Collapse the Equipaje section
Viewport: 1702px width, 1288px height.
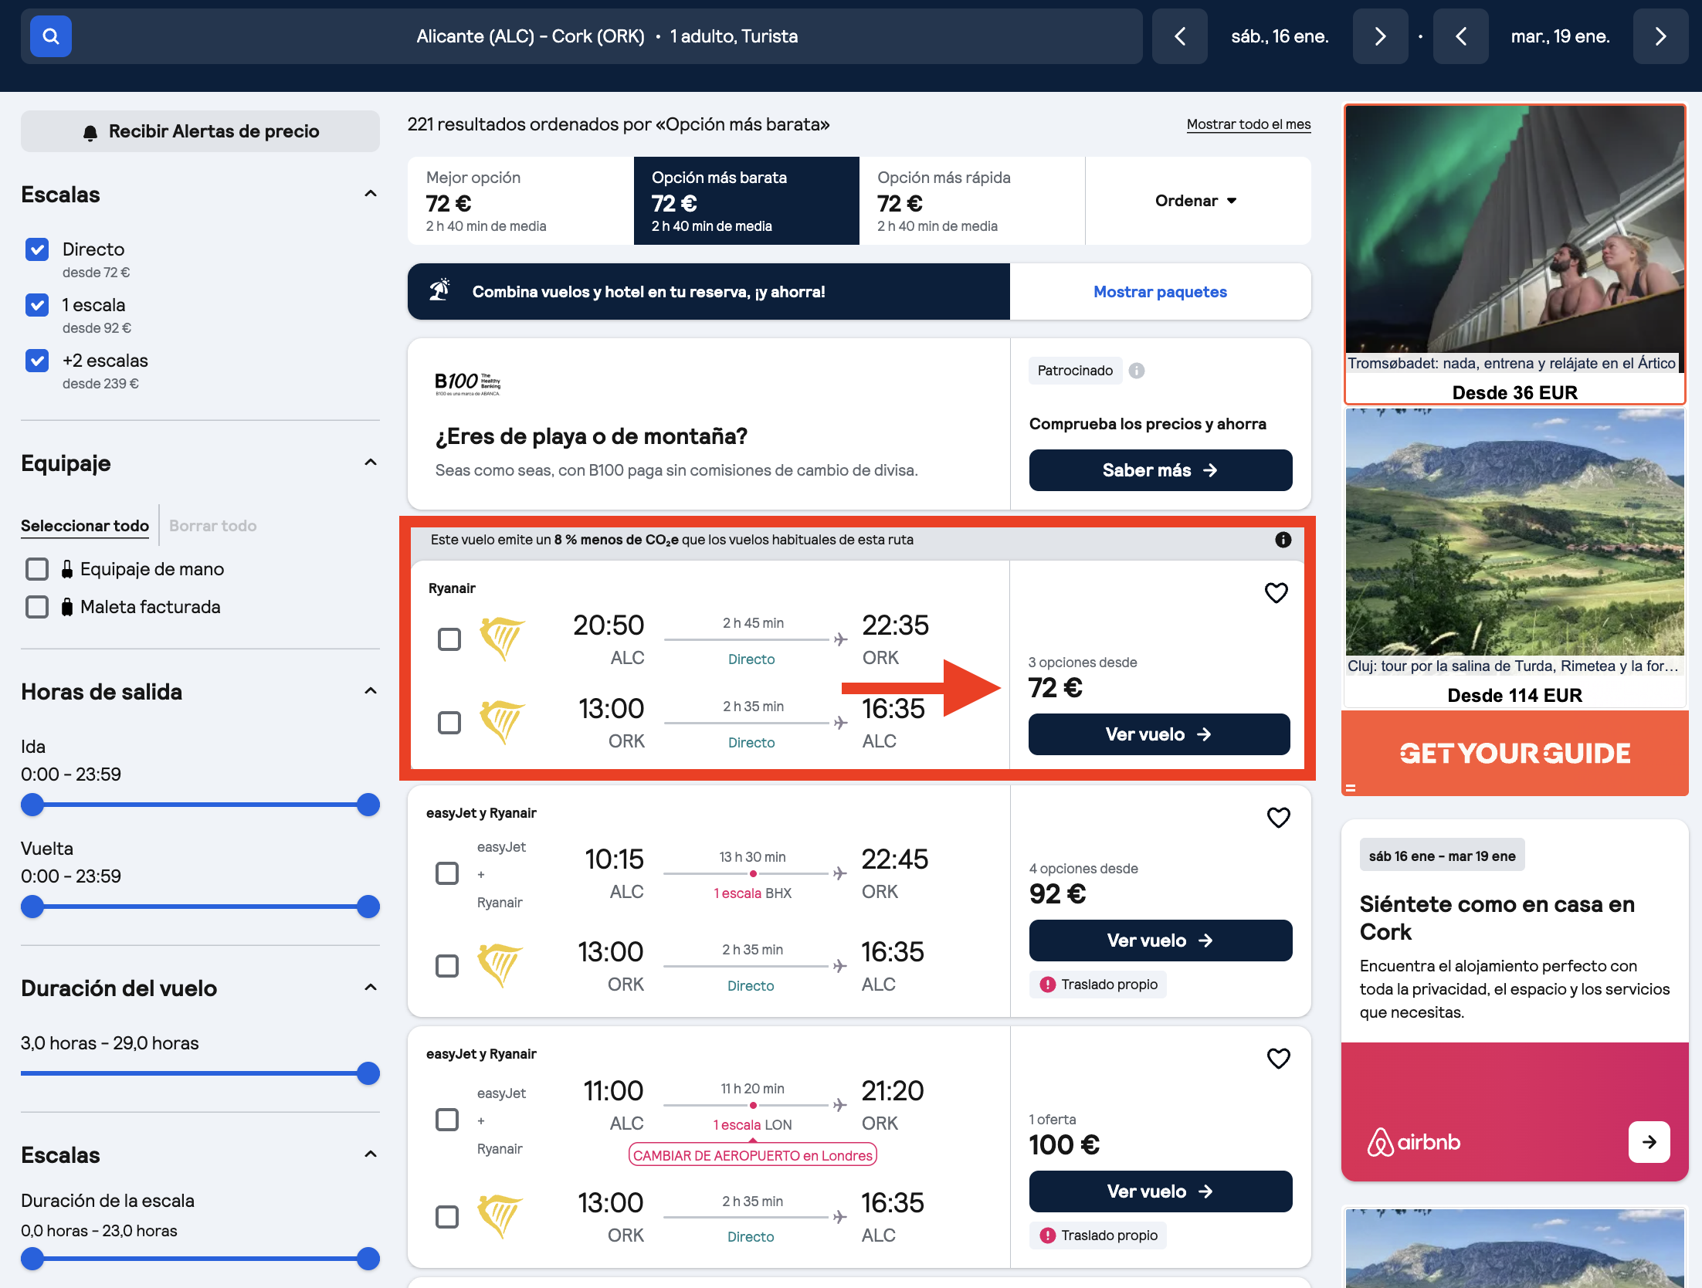[371, 463]
